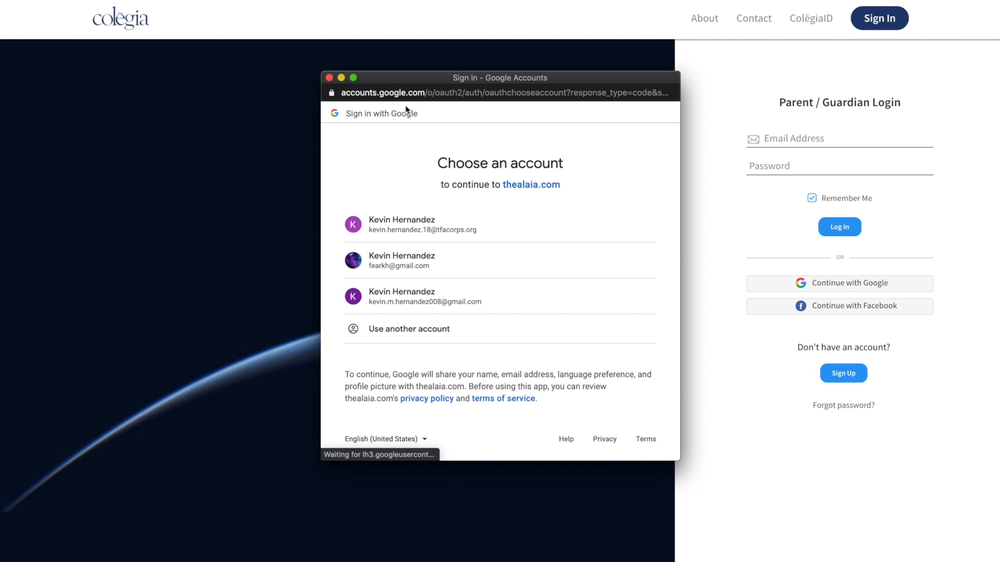Click the accounts.google.com address bar URL
The image size is (1000, 562).
505,92
